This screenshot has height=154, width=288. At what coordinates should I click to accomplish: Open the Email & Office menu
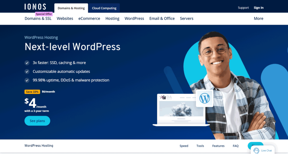tap(162, 19)
